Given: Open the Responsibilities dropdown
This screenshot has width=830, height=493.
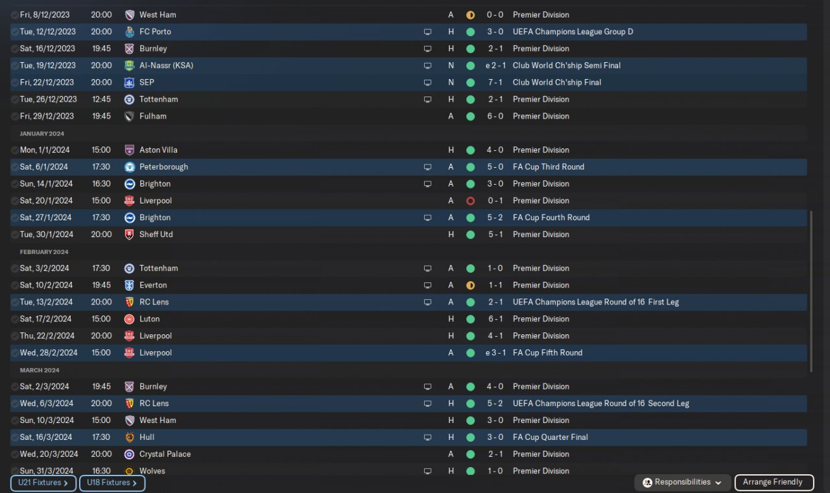Looking at the screenshot, I should 682,483.
